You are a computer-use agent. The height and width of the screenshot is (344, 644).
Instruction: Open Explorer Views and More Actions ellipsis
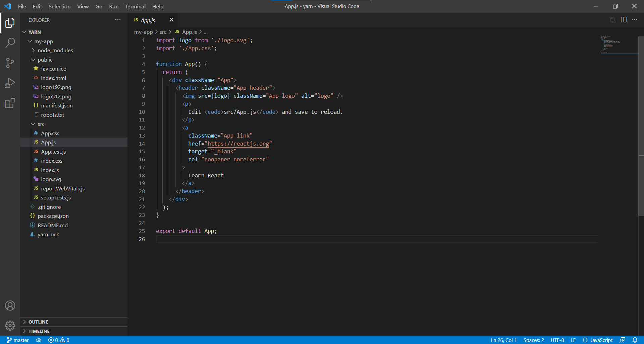[118, 20]
